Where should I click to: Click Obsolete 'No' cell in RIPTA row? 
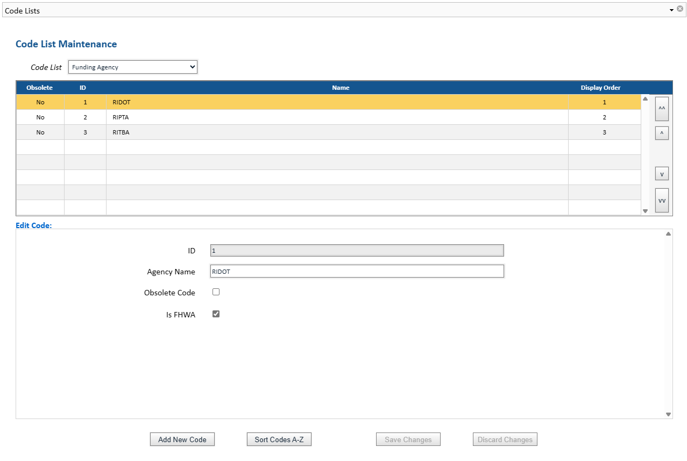point(40,117)
